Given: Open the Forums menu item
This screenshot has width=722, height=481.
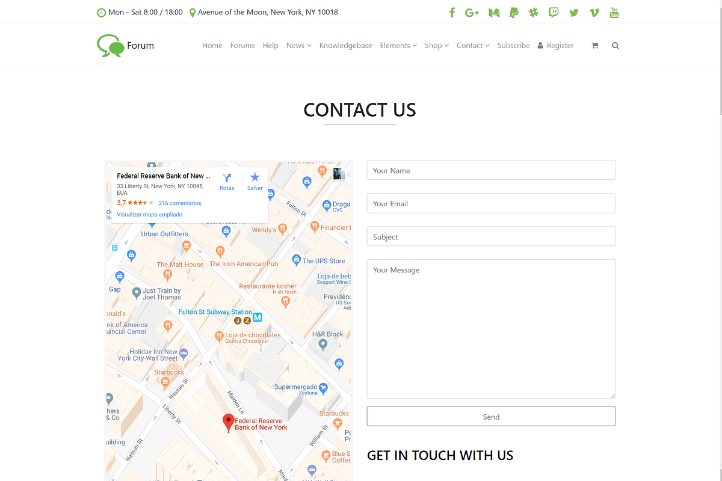Looking at the screenshot, I should (x=242, y=46).
